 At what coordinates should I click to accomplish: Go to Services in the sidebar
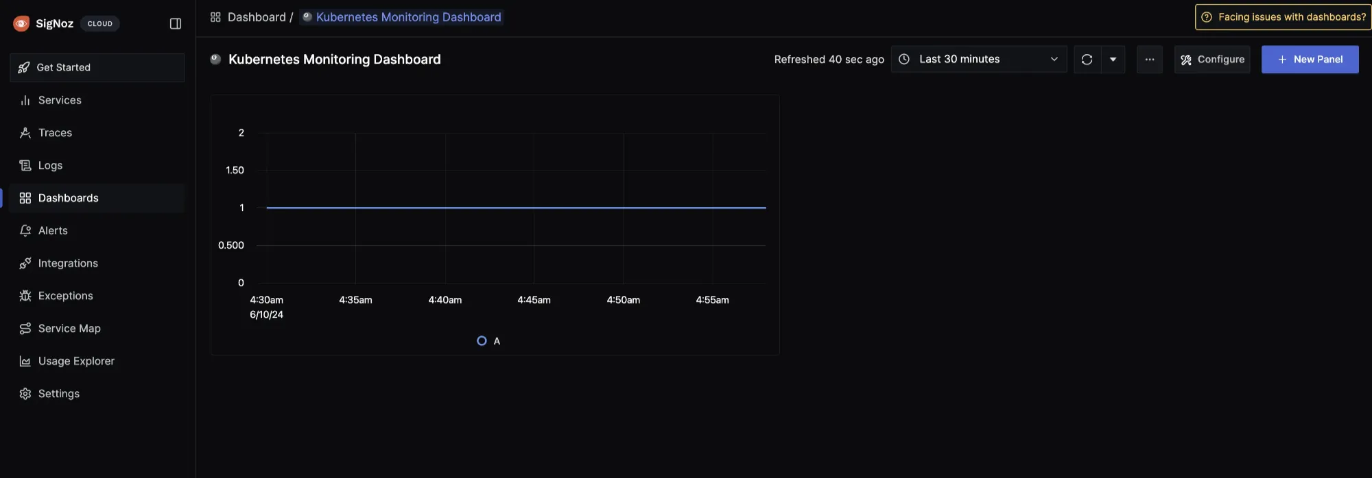(97, 100)
